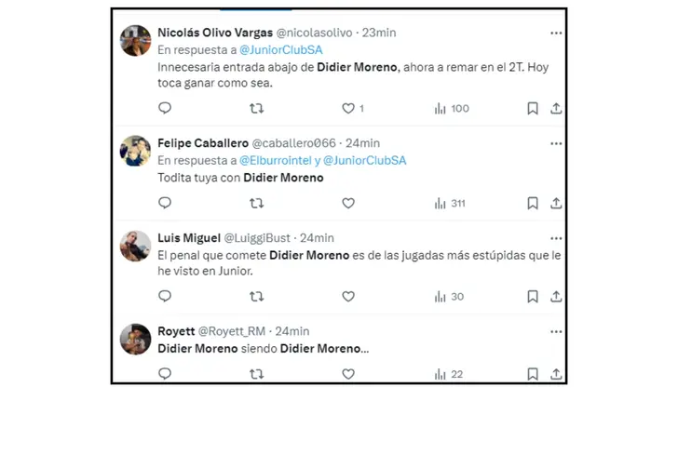Like Felipe Caballero's tweet

(x=348, y=203)
